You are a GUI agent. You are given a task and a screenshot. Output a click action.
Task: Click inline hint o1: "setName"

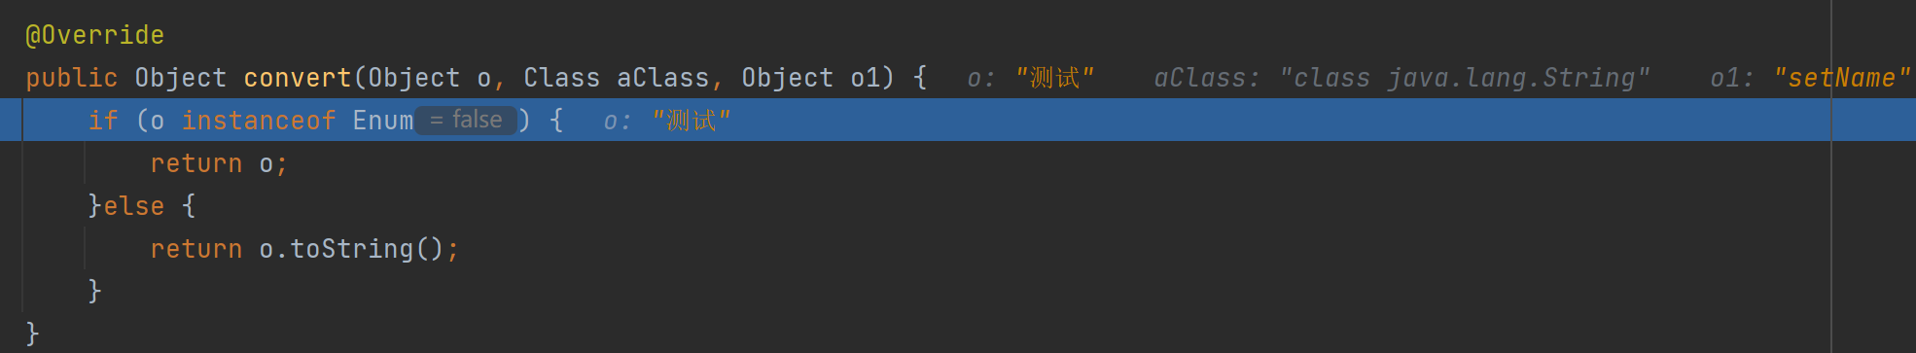click(x=1811, y=78)
